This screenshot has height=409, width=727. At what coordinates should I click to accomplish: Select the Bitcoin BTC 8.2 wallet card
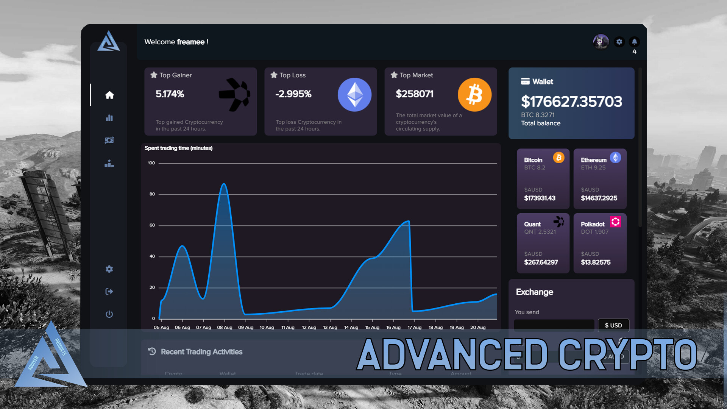coord(543,179)
